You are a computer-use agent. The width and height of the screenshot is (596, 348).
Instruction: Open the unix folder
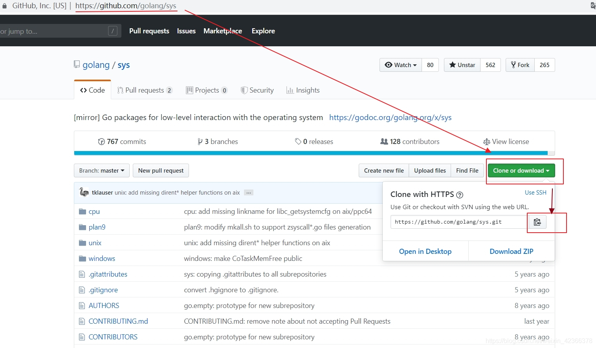pos(95,243)
